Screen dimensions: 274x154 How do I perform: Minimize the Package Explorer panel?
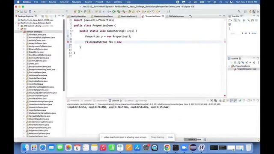60,16
